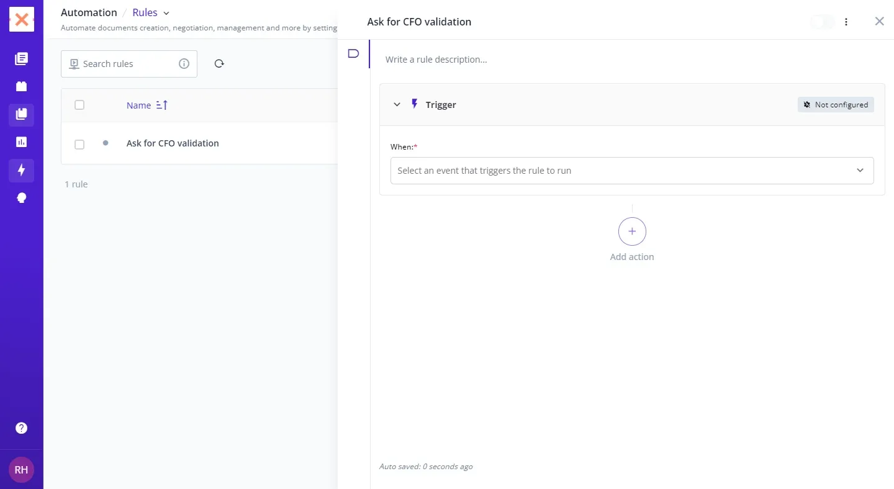Viewport: 894px width, 489px height.
Task: Click the refresh rules icon
Action: coord(219,63)
